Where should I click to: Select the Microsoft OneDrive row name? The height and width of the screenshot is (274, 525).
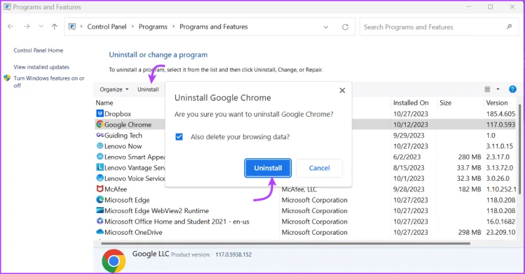click(x=133, y=232)
